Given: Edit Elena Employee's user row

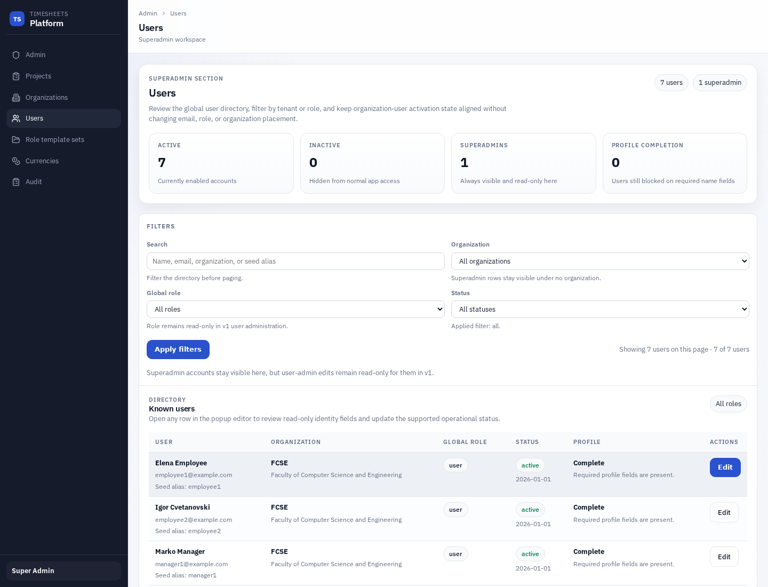Looking at the screenshot, I should click(x=725, y=467).
